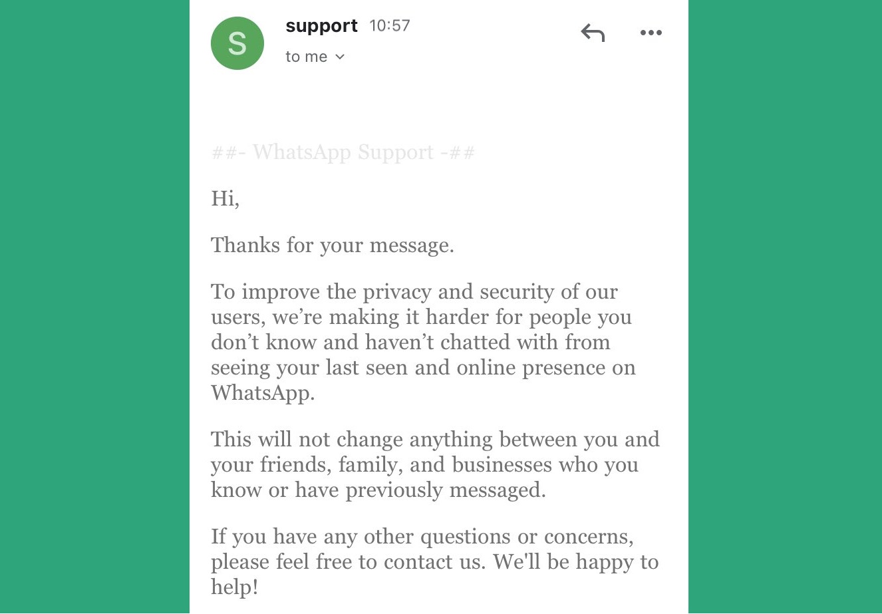Open the three-dot more options menu

click(651, 33)
